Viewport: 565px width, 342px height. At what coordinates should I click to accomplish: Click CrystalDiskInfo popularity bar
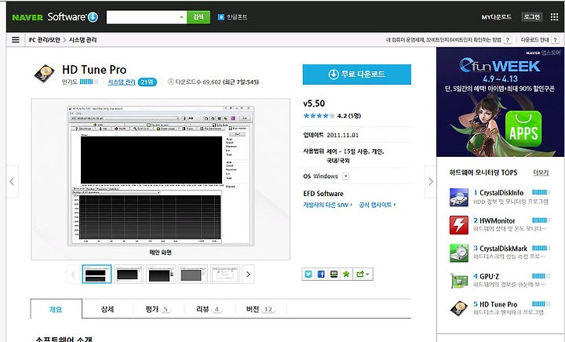541,192
